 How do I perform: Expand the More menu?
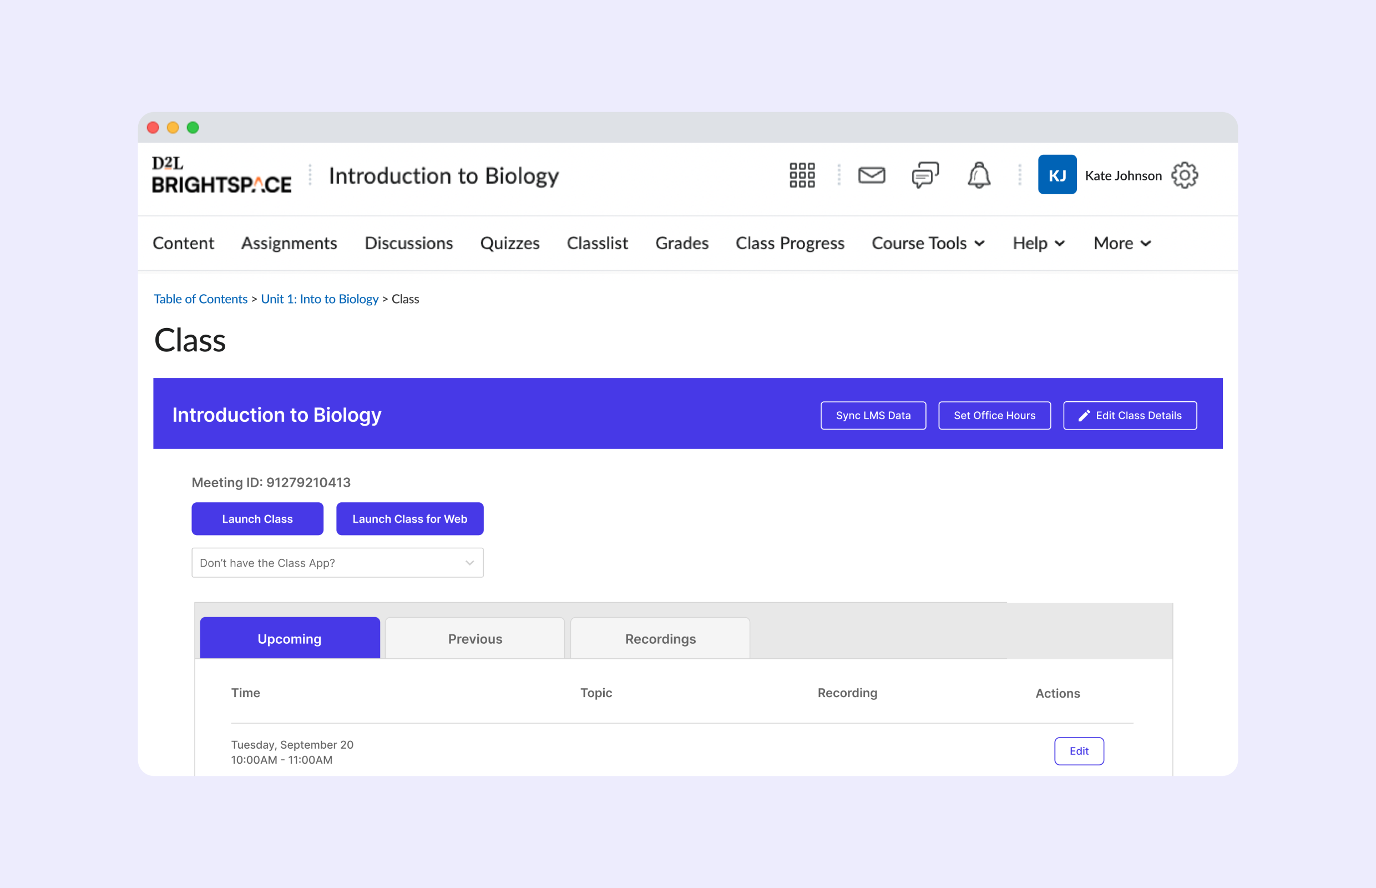(1121, 243)
